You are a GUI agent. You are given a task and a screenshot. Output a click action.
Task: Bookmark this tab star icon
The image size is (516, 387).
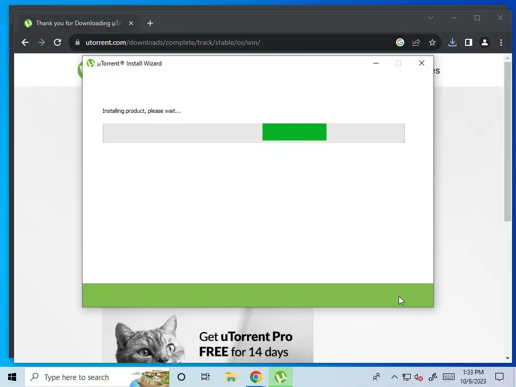coord(432,42)
